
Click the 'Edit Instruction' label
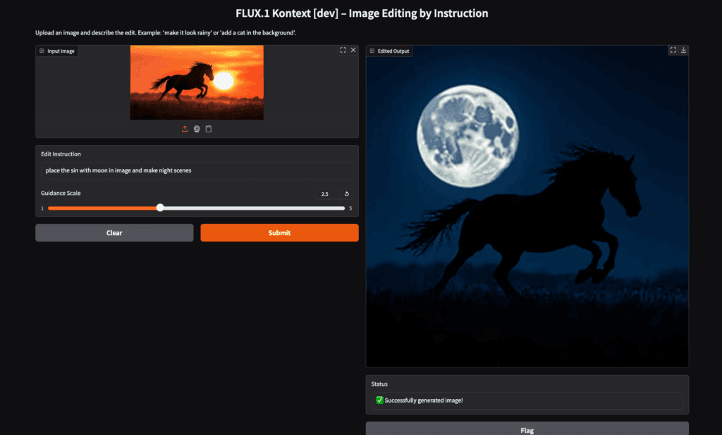point(61,154)
